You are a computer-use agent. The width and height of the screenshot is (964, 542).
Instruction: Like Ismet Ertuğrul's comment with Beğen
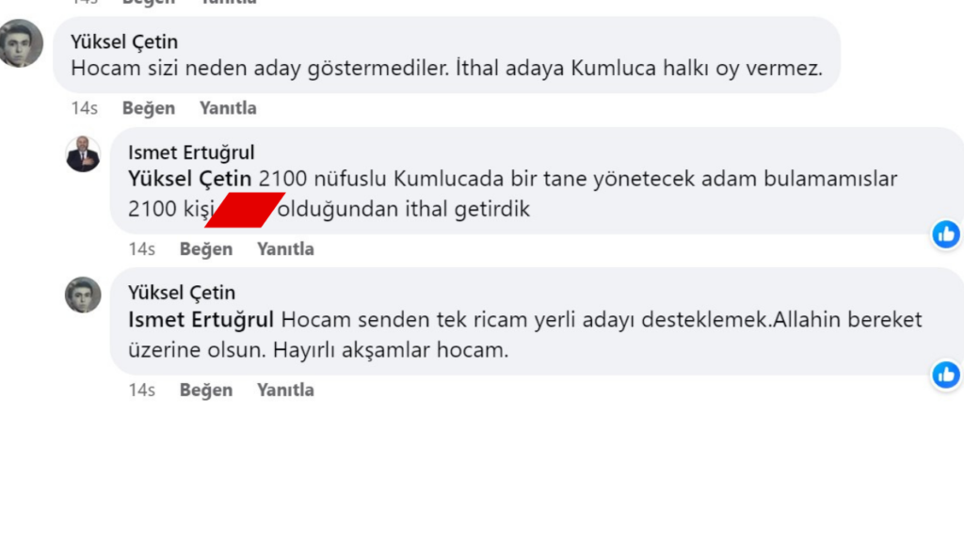(206, 249)
